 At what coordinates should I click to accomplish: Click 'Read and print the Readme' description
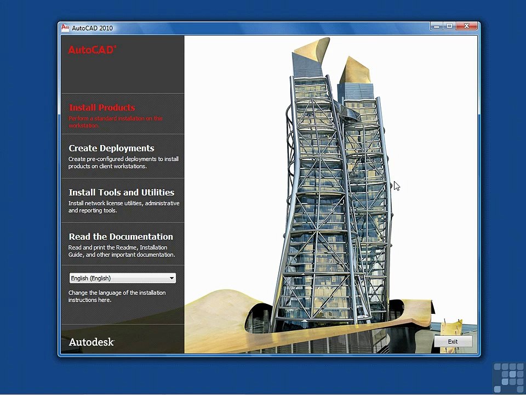(122, 251)
